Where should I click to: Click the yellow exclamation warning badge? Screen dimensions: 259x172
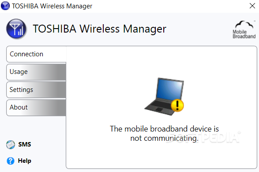click(x=177, y=106)
